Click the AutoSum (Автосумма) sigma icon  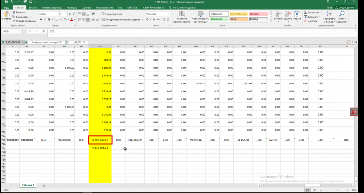pyautogui.click(x=306, y=12)
